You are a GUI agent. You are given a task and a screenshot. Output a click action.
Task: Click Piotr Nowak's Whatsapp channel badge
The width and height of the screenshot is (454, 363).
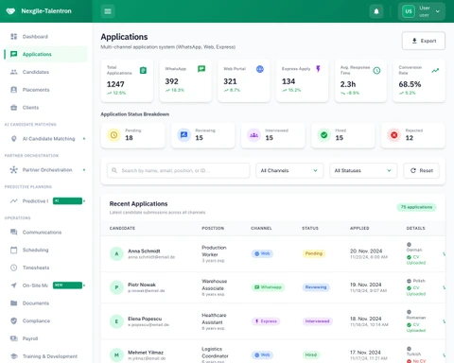[x=268, y=287]
